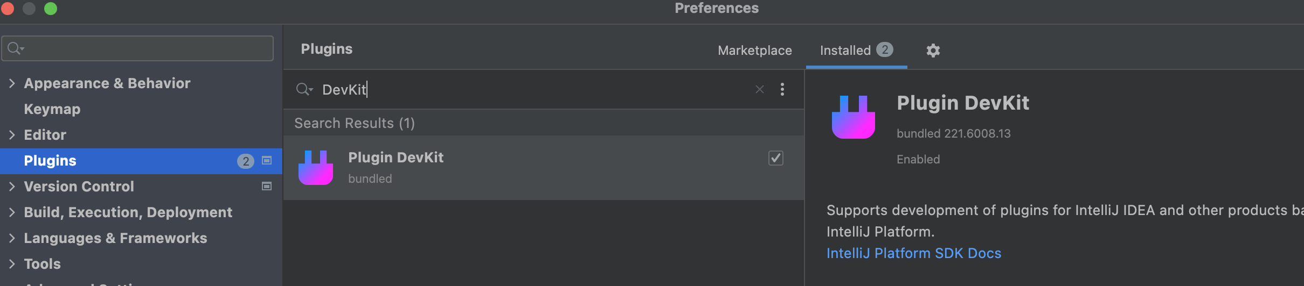1304x286 pixels.
Task: Expand Appearance & Behavior section
Action: point(12,83)
